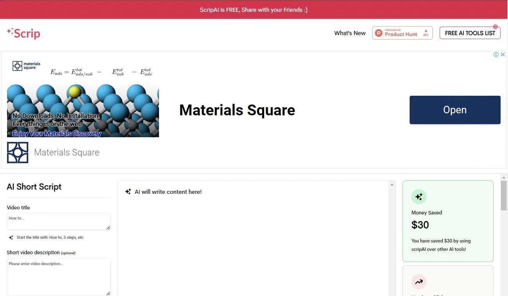Image resolution: width=508 pixels, height=296 pixels.
Task: Click the sparkle icon beside the title hint
Action: (11, 237)
